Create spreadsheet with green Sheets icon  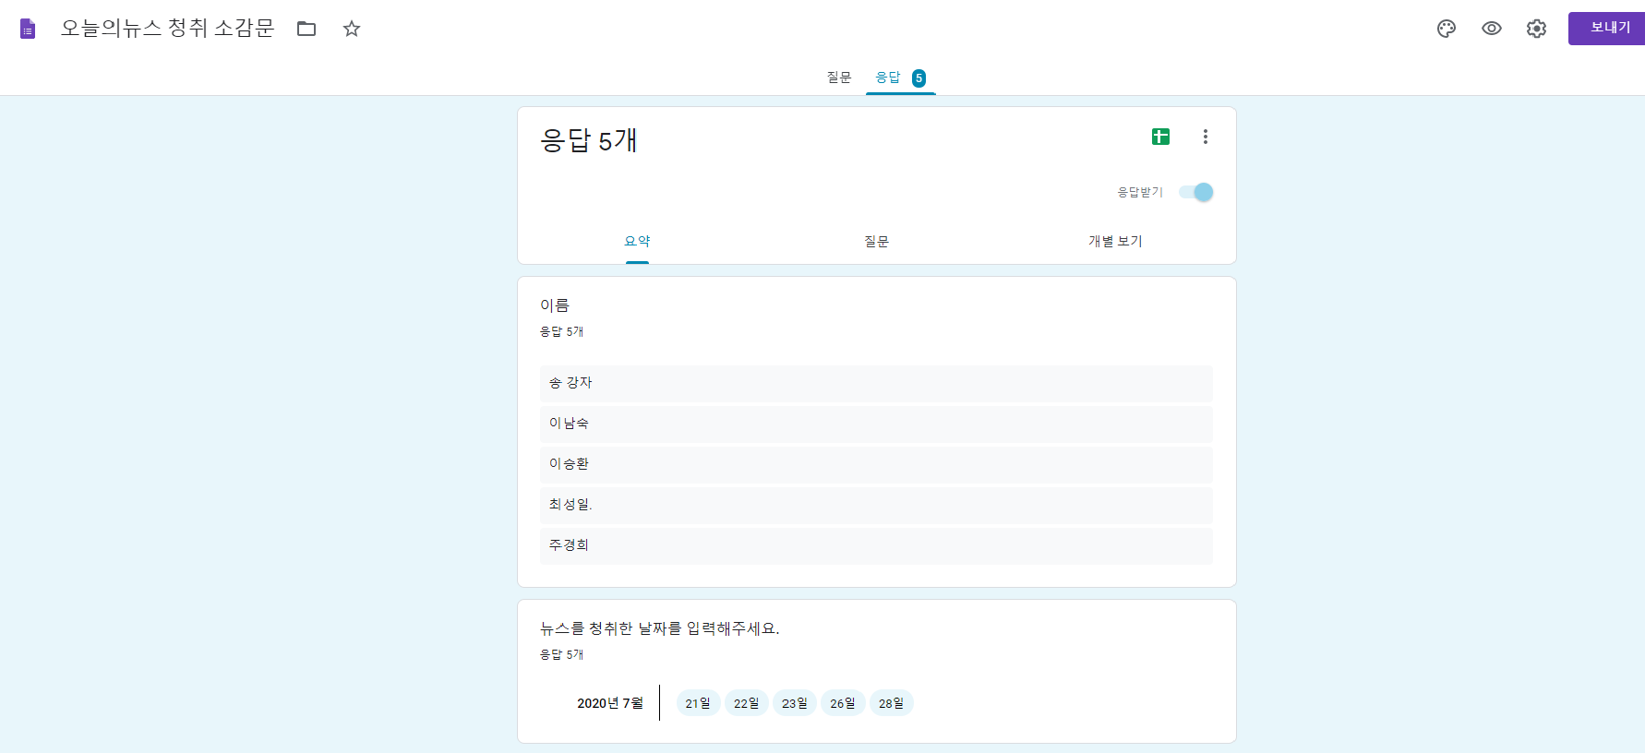click(x=1160, y=137)
